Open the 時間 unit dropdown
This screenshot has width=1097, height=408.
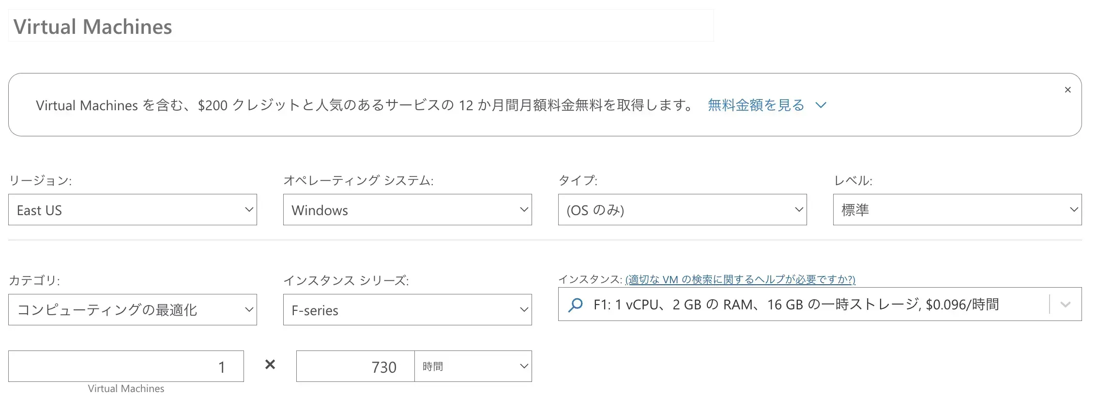click(473, 366)
